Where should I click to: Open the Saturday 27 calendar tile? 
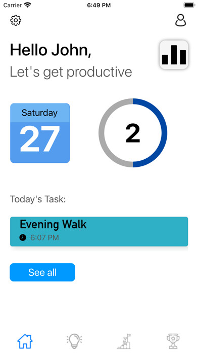tap(40, 133)
